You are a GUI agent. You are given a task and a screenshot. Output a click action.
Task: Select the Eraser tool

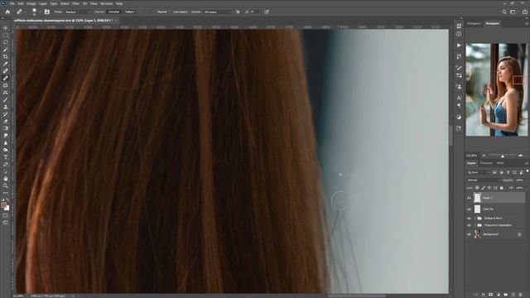(x=6, y=121)
